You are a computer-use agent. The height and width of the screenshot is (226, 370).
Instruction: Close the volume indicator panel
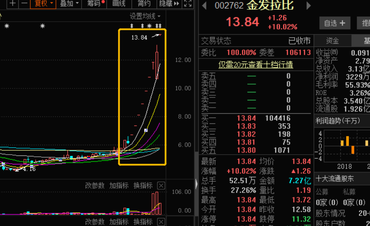(161, 186)
